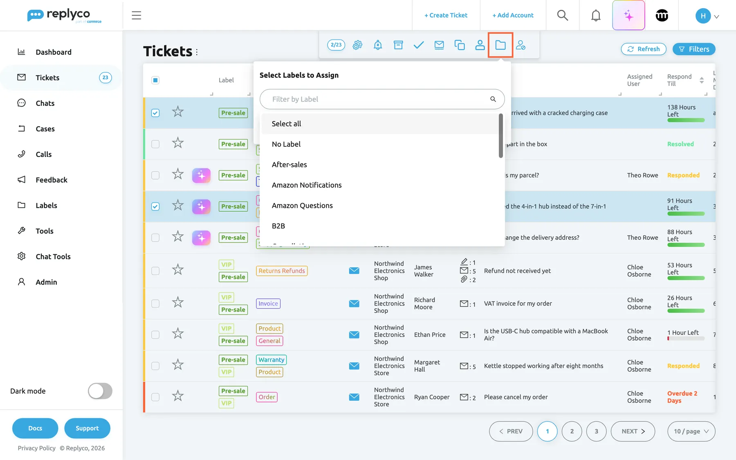
Task: Click the settings gear in bulk toolbar
Action: click(x=357, y=45)
